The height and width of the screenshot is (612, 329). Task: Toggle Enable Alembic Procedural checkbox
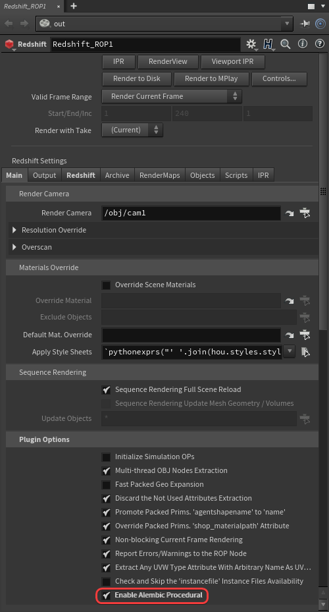point(106,596)
